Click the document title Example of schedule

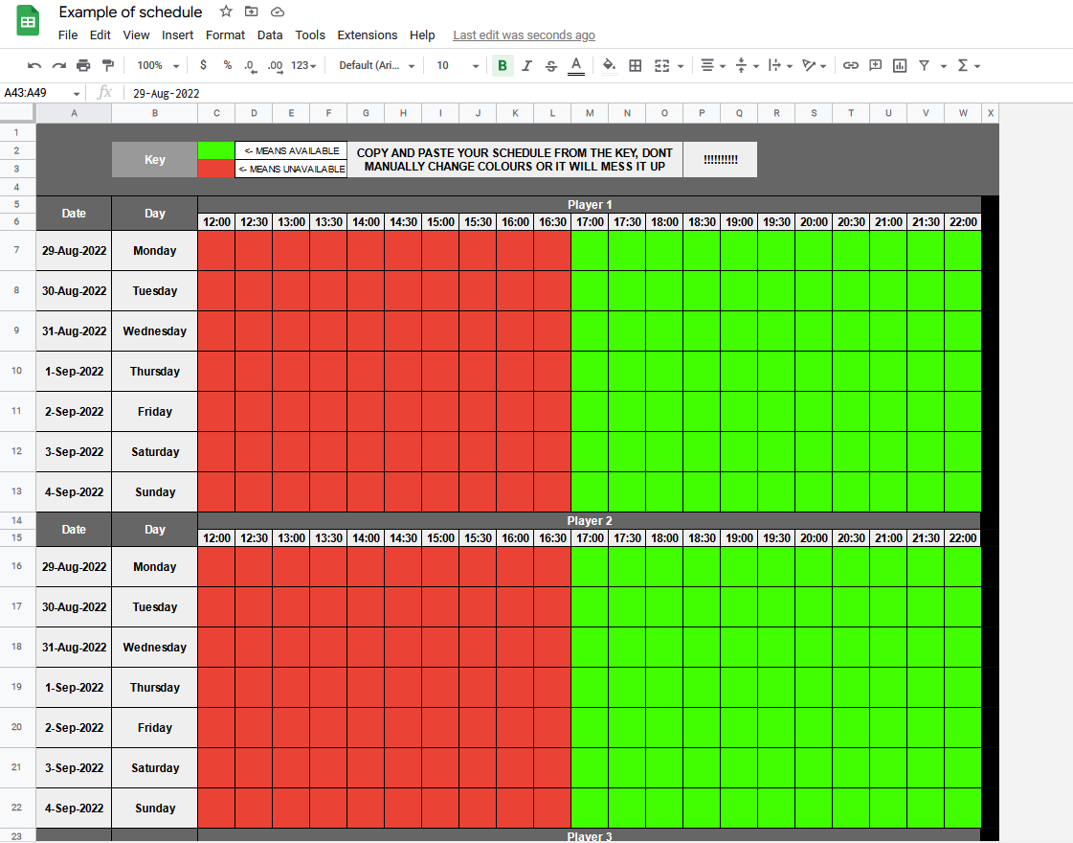130,12
